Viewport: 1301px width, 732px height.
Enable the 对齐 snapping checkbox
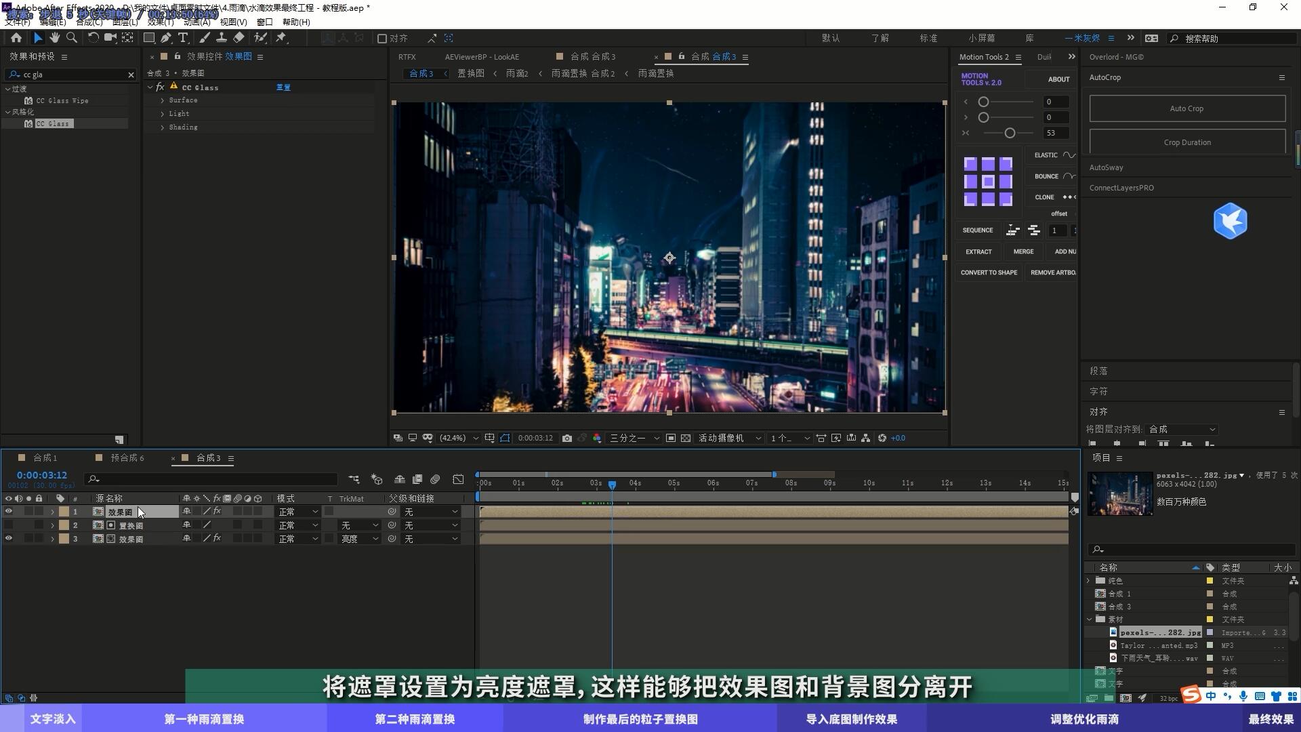[x=382, y=39]
